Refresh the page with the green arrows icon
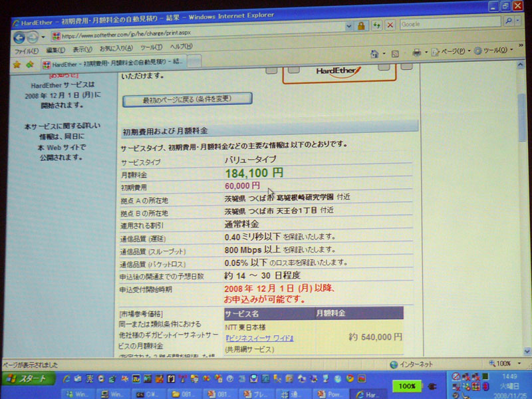This screenshot has width=532, height=399. pyautogui.click(x=376, y=25)
